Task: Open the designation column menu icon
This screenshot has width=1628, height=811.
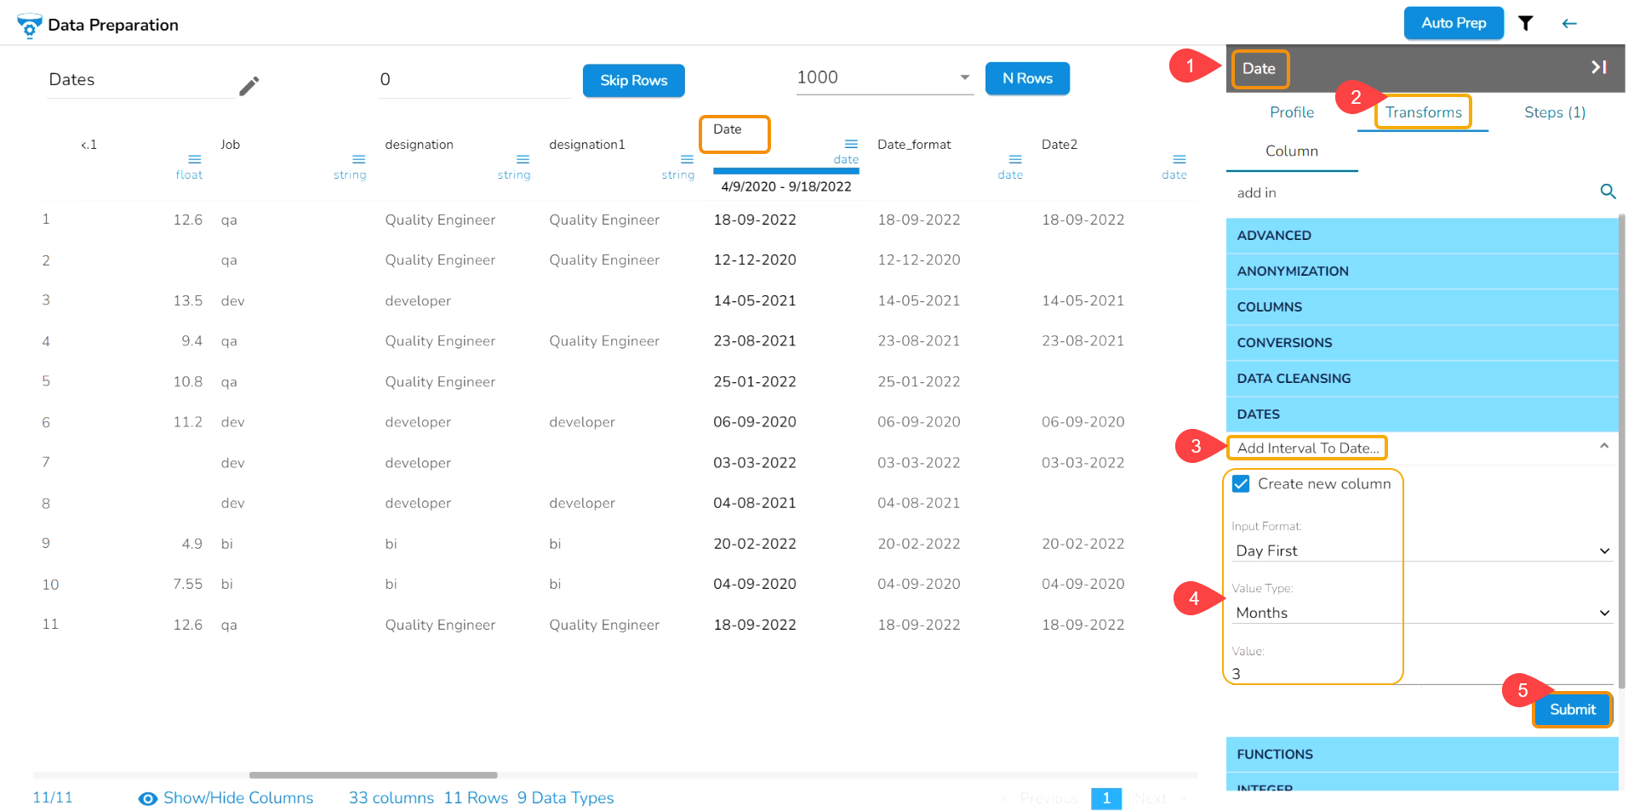Action: [523, 159]
